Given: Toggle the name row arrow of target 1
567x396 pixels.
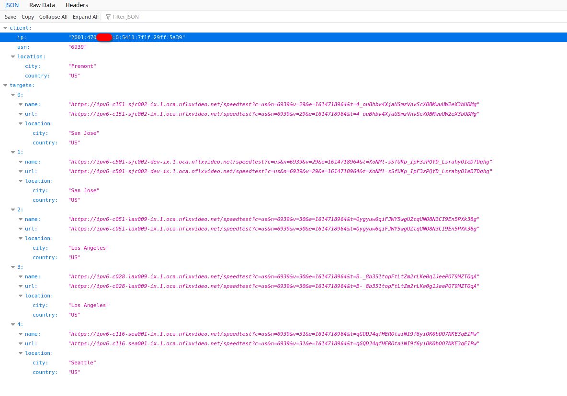Looking at the screenshot, I should pos(21,162).
